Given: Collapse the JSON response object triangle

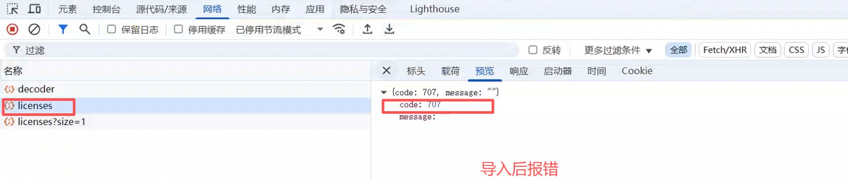Looking at the screenshot, I should pyautogui.click(x=383, y=93).
